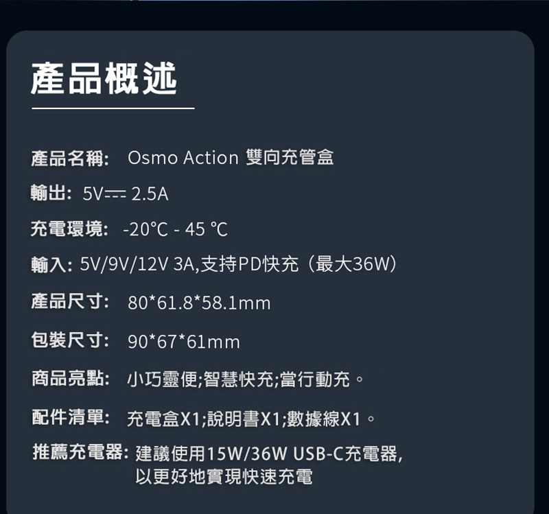Click the 90*67*61mm package size value
The width and height of the screenshot is (549, 514).
(x=184, y=341)
